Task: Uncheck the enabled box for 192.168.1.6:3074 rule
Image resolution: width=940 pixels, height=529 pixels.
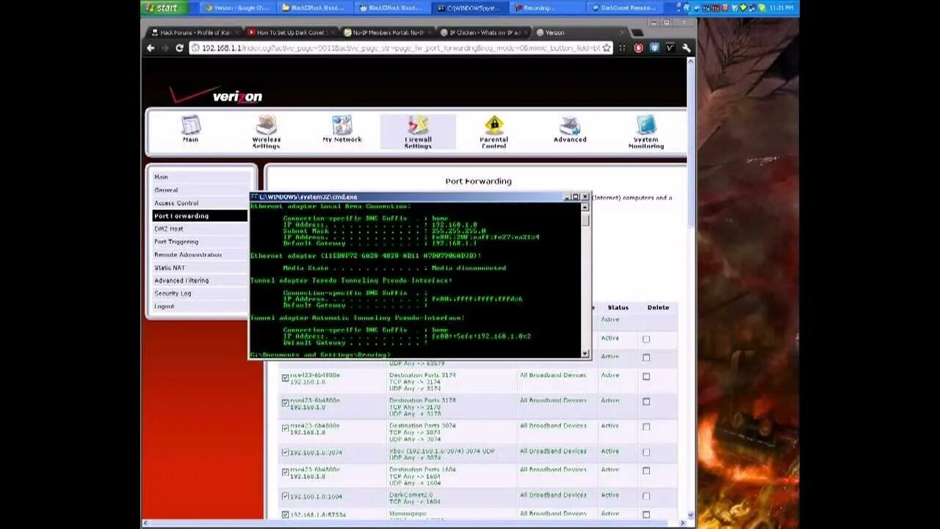Action: pyautogui.click(x=285, y=453)
